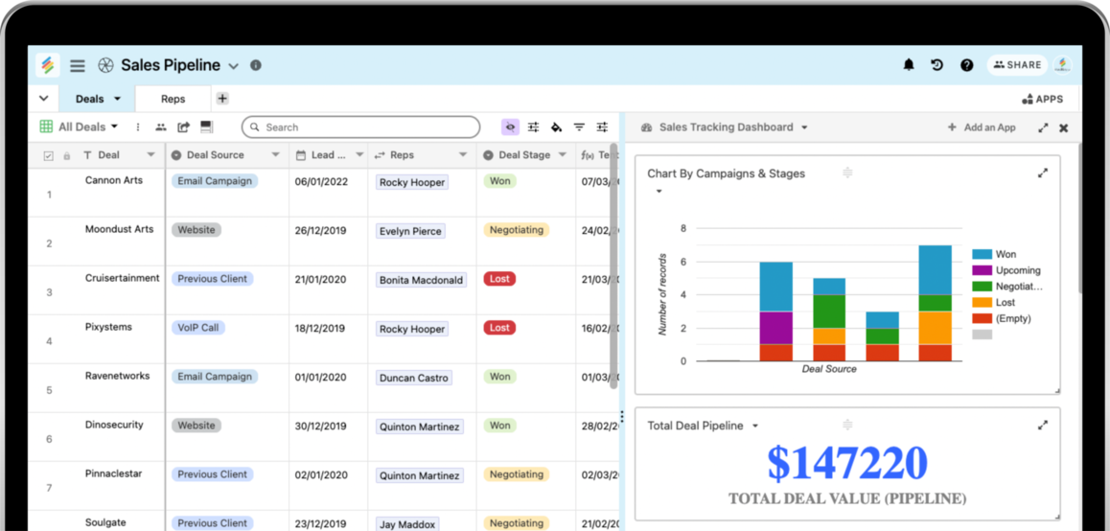Switch to the Reps tab
Viewport: 1110px width, 531px height.
point(173,99)
